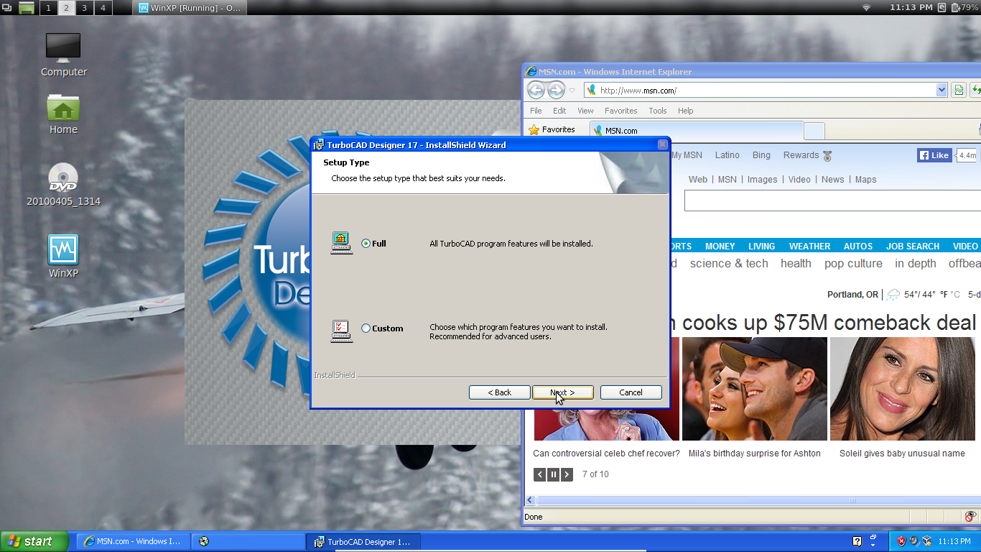Cancel the TurboCAD installation
Image resolution: width=981 pixels, height=552 pixels.
631,392
